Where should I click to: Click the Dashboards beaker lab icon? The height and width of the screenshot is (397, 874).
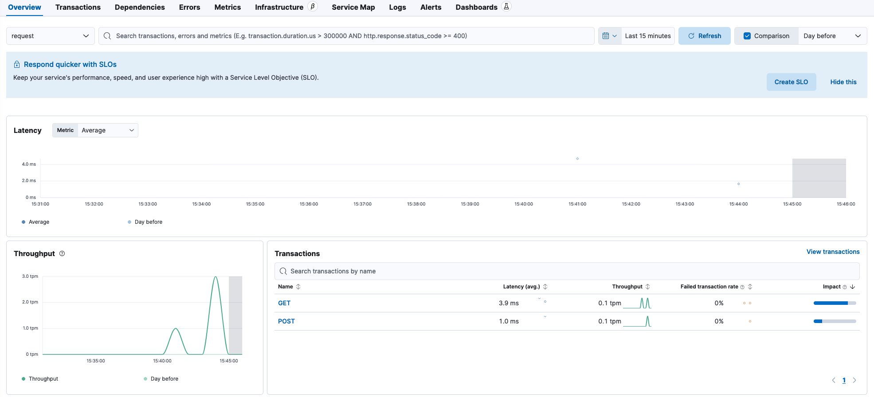[x=506, y=7]
